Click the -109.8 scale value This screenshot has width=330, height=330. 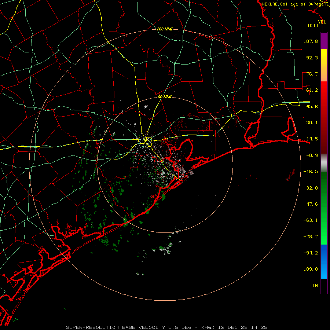point(309,269)
